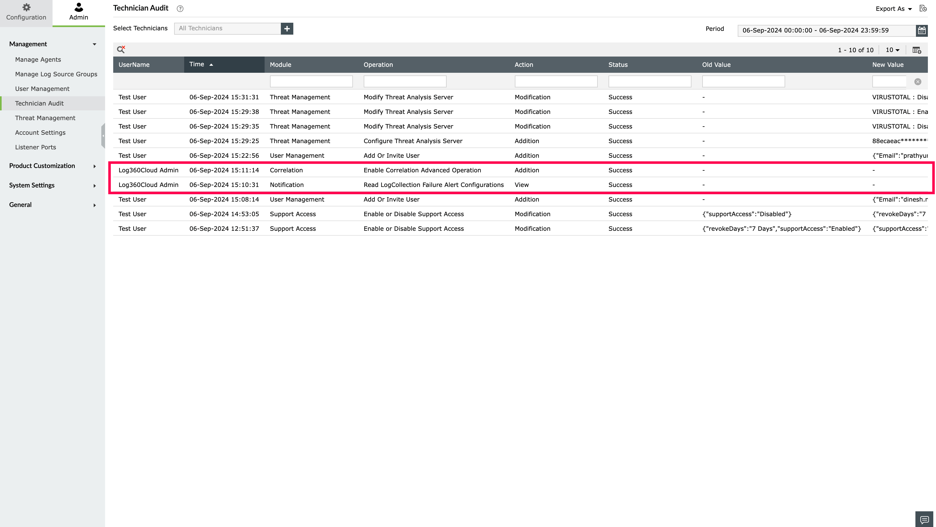
Task: Open the Export As dropdown
Action: click(893, 9)
